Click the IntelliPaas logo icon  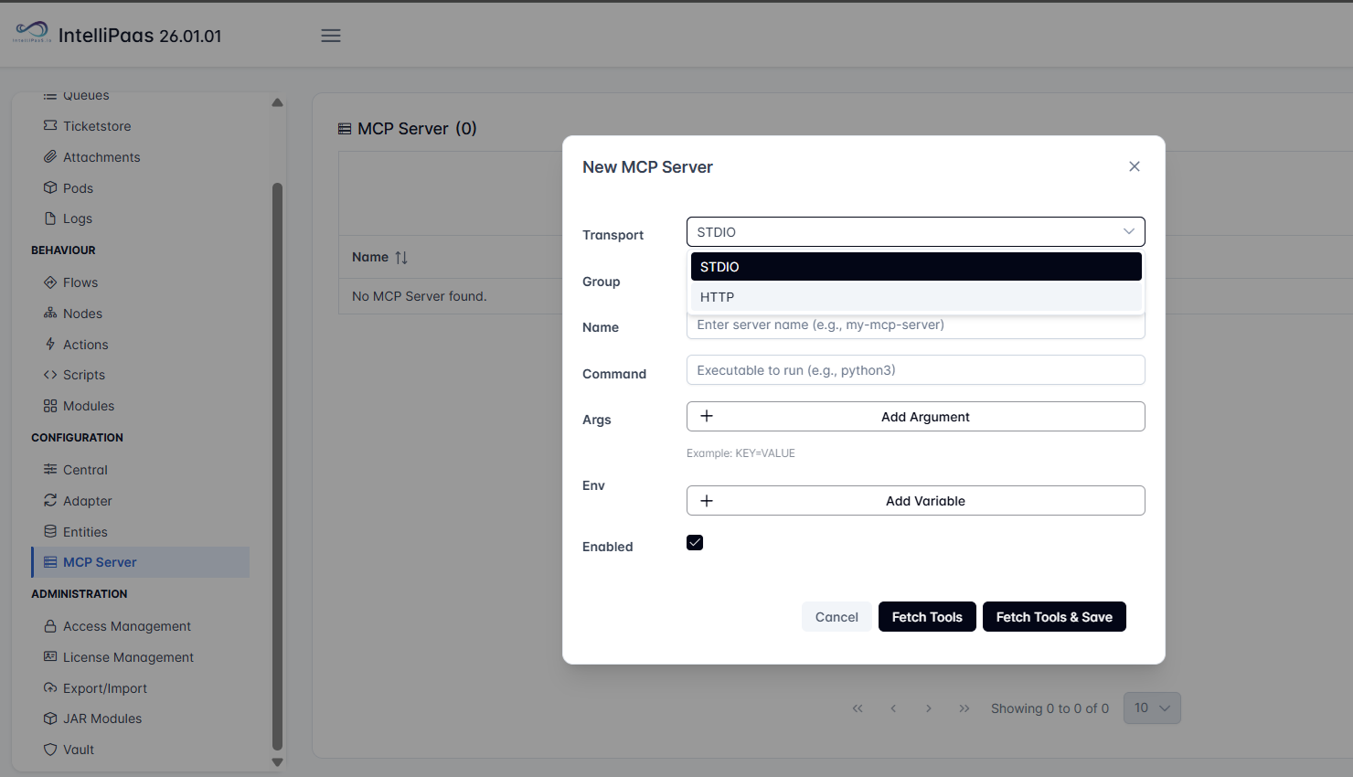pos(32,32)
